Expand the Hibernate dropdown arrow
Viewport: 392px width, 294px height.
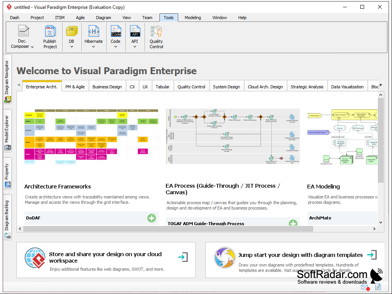[x=93, y=47]
